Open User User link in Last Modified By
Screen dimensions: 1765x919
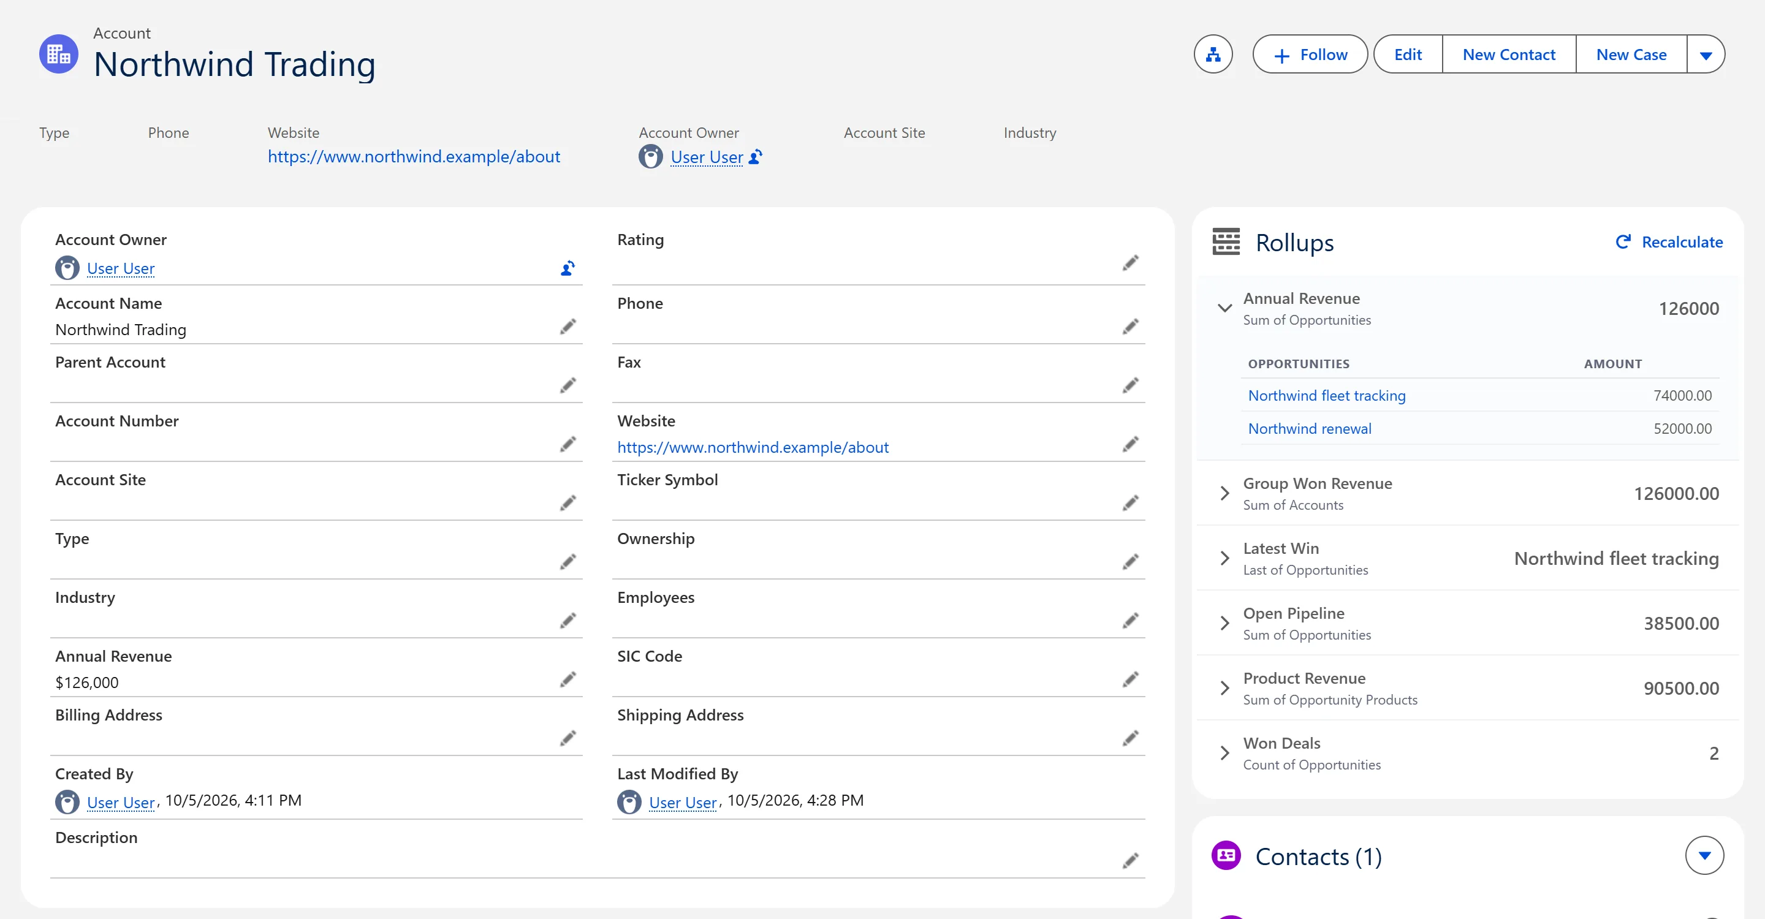point(683,802)
